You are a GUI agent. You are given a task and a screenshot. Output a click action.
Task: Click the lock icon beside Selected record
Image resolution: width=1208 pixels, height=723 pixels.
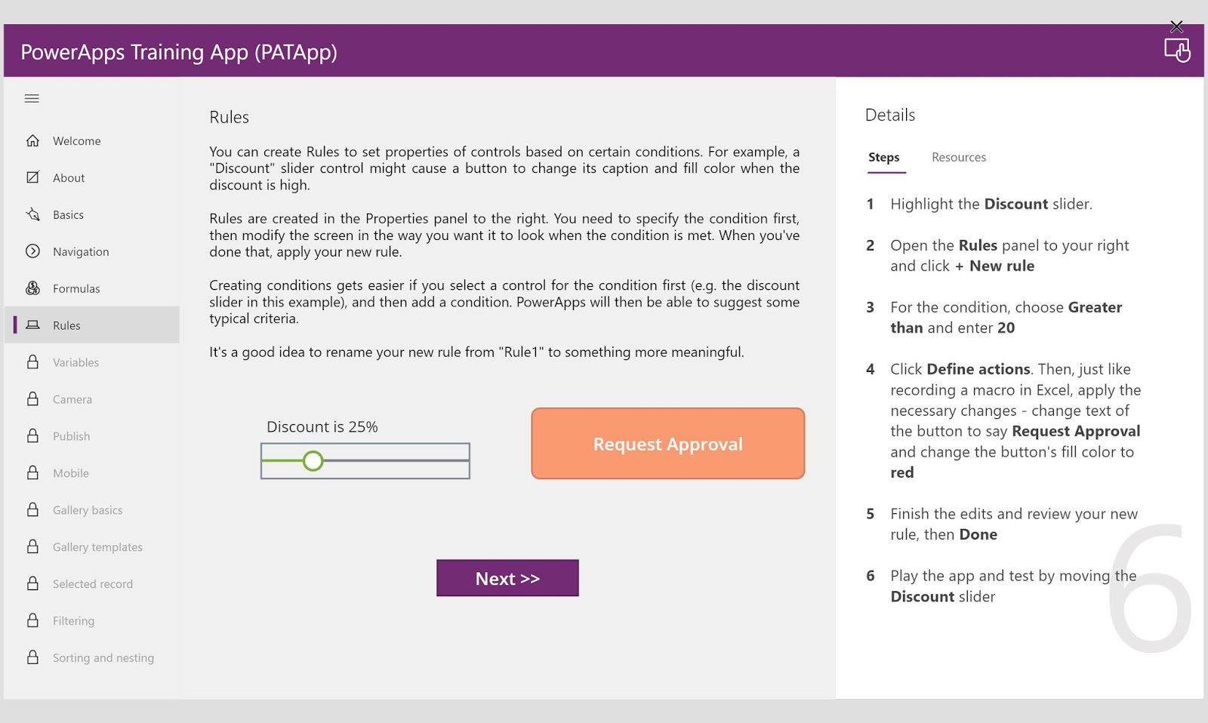pyautogui.click(x=32, y=584)
